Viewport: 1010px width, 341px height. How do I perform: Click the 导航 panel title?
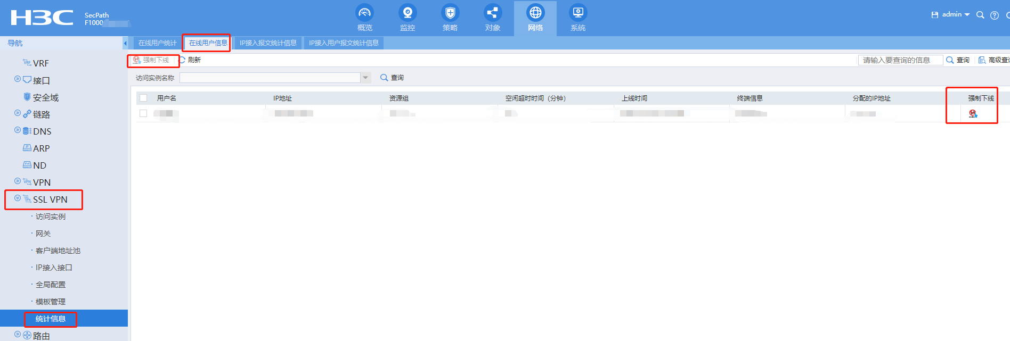(15, 43)
